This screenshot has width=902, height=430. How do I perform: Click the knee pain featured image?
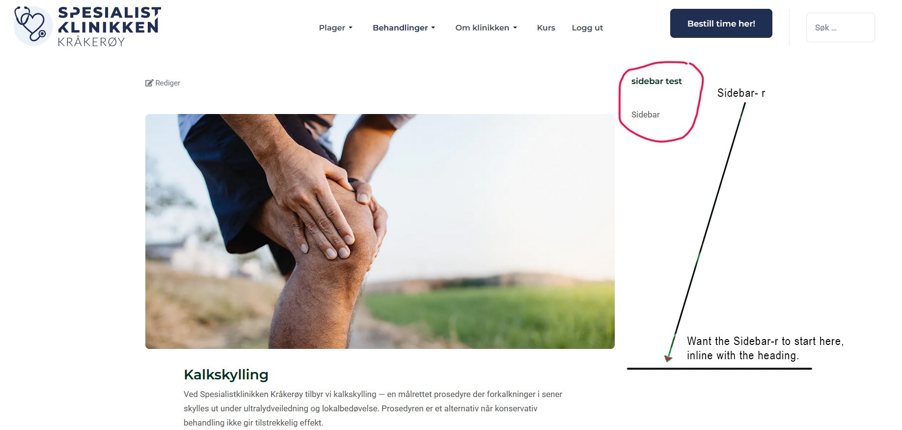380,231
